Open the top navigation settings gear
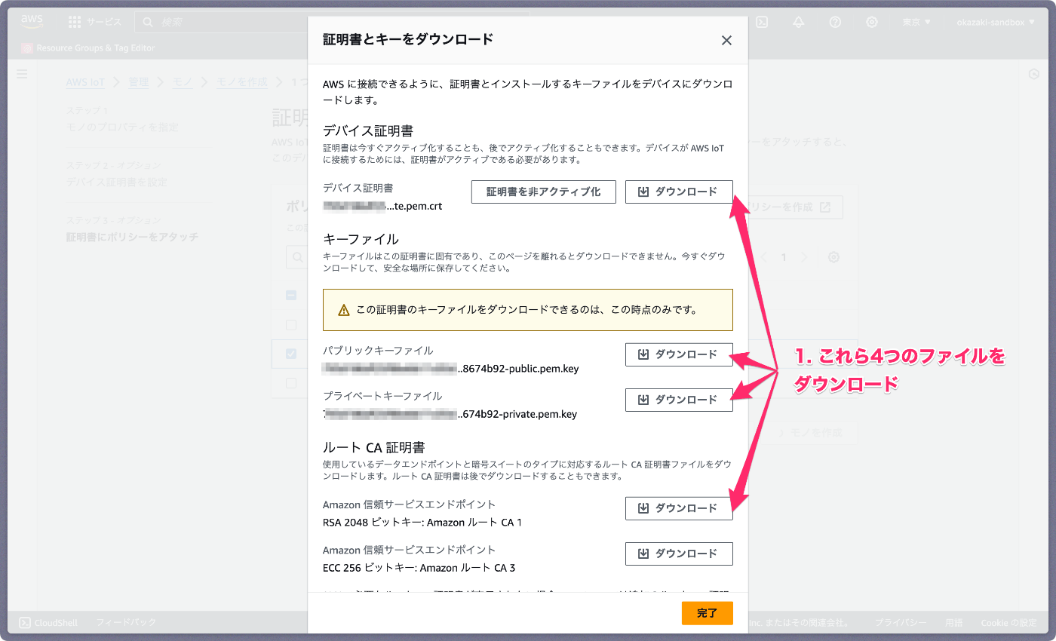Screen dimensions: 1056x641 872,22
